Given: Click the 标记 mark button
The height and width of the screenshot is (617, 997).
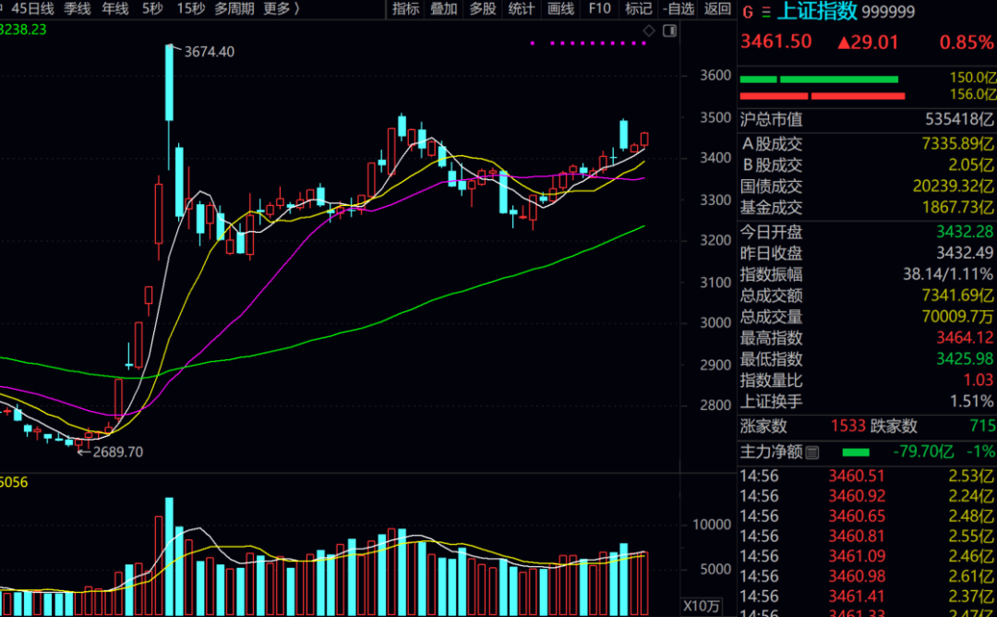Looking at the screenshot, I should [639, 9].
